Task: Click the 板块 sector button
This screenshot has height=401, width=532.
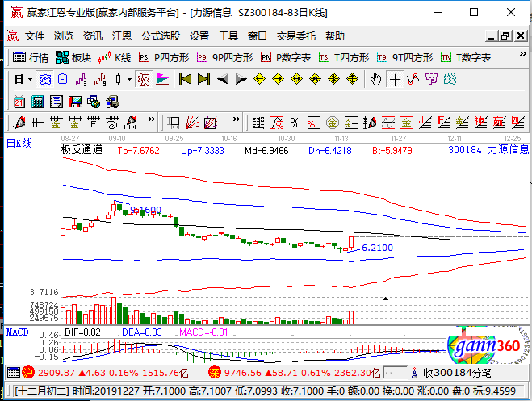Action: tap(73, 57)
